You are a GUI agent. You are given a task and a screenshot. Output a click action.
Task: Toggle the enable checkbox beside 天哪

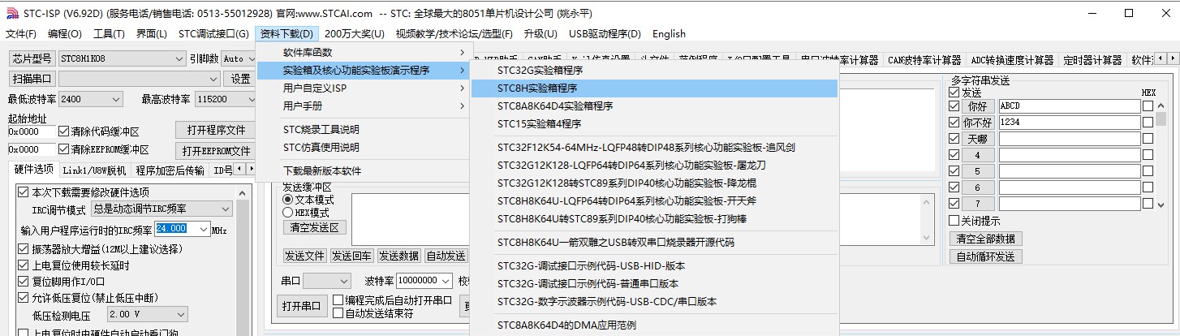[x=954, y=139]
